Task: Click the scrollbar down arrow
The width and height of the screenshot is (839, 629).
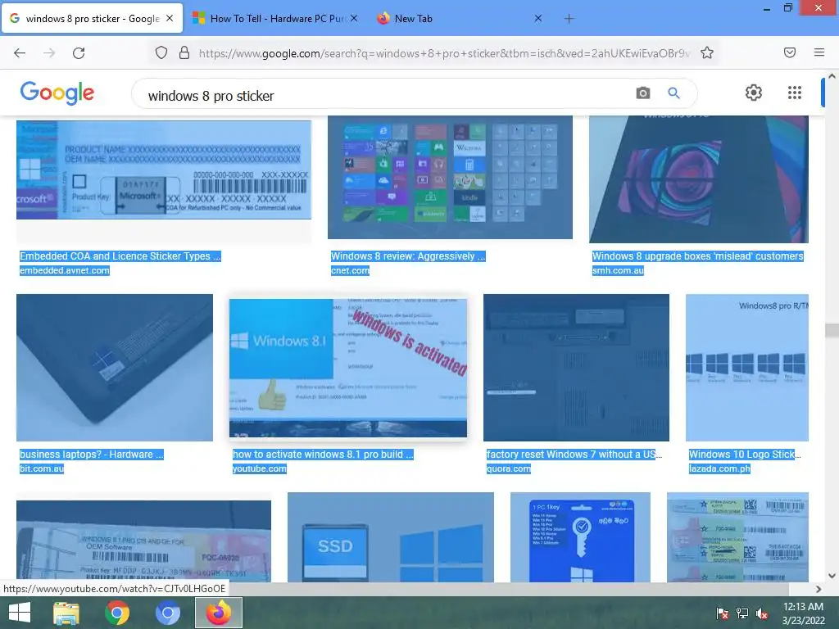Action: [x=832, y=576]
